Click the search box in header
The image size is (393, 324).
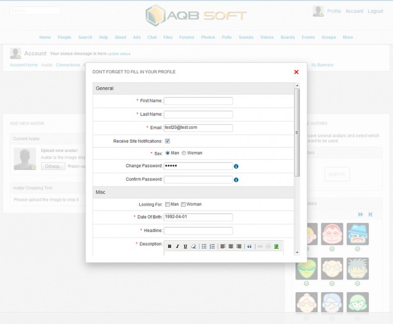pyautogui.click(x=35, y=11)
